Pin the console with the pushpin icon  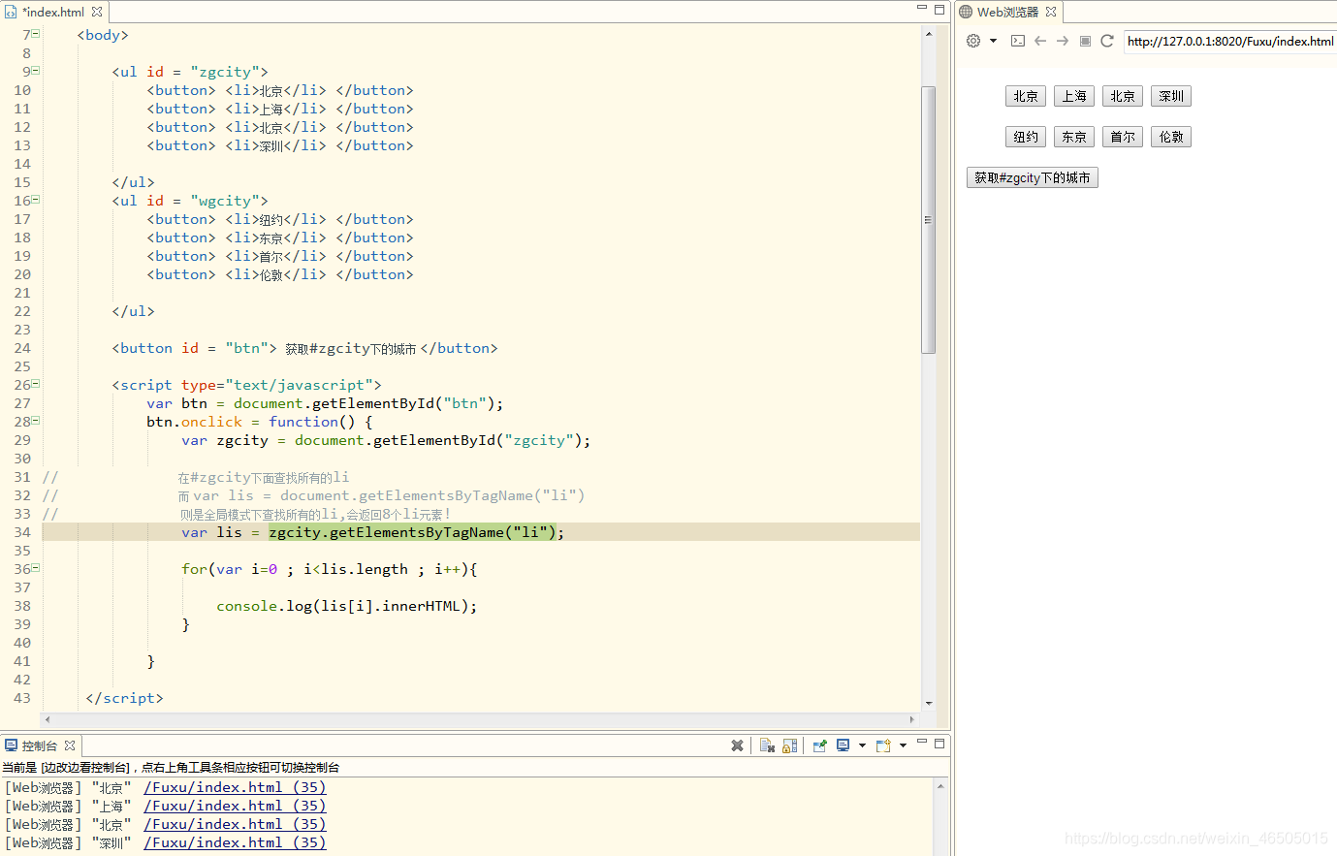[x=819, y=745]
